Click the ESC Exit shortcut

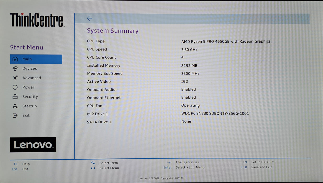(20, 169)
